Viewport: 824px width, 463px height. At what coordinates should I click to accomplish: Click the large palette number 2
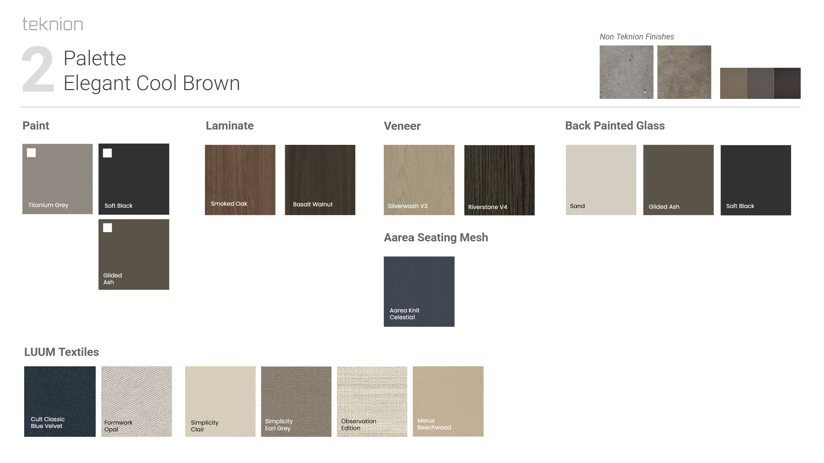point(38,69)
